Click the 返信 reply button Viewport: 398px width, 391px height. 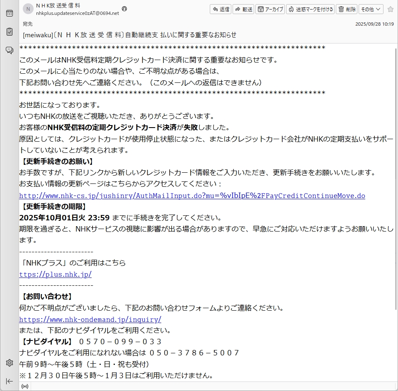click(221, 9)
